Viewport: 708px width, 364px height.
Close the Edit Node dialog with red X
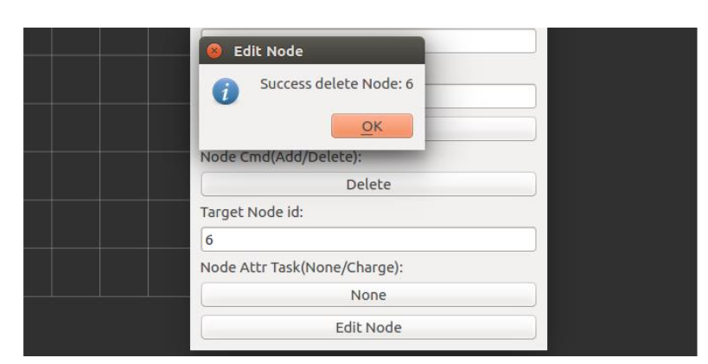click(215, 52)
